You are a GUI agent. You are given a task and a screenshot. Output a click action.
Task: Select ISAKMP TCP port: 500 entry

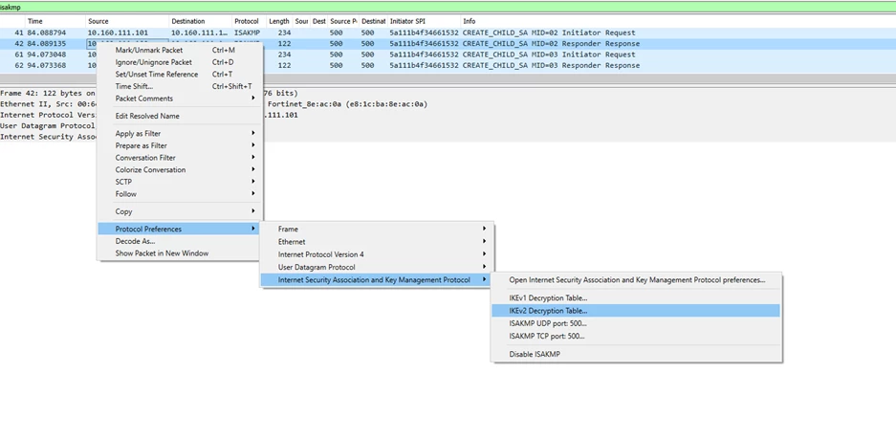click(636, 336)
